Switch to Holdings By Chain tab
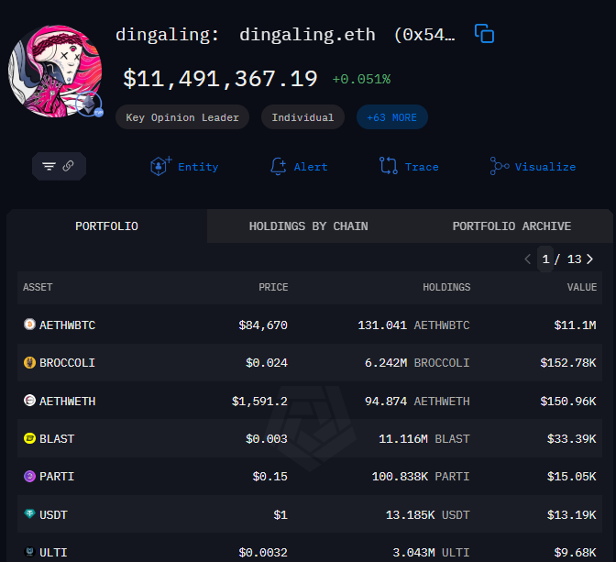The width and height of the screenshot is (616, 562). pyautogui.click(x=308, y=226)
